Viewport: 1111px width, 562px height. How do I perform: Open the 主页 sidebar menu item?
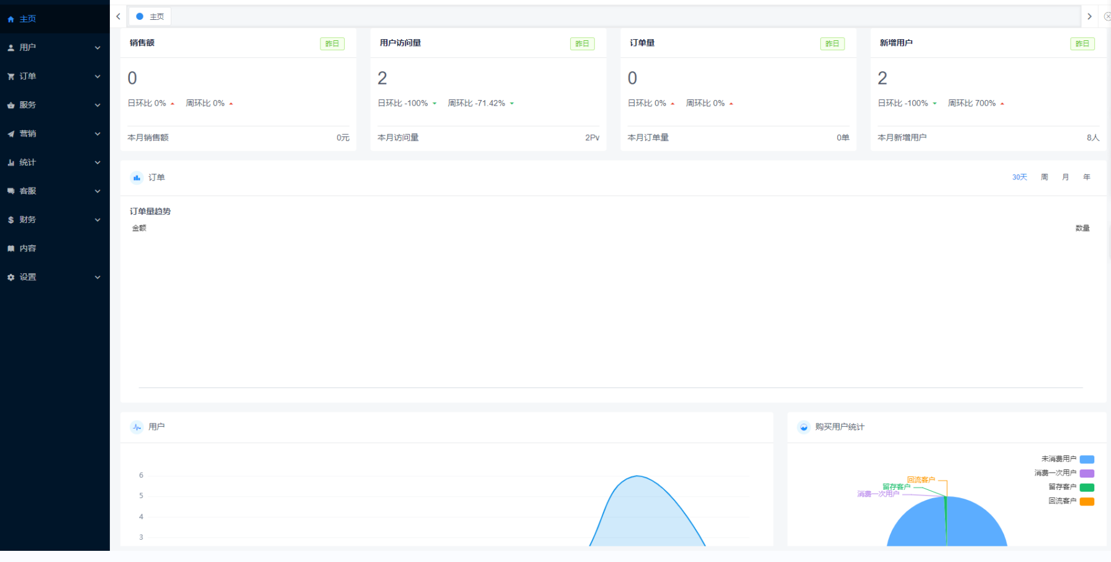(x=55, y=19)
